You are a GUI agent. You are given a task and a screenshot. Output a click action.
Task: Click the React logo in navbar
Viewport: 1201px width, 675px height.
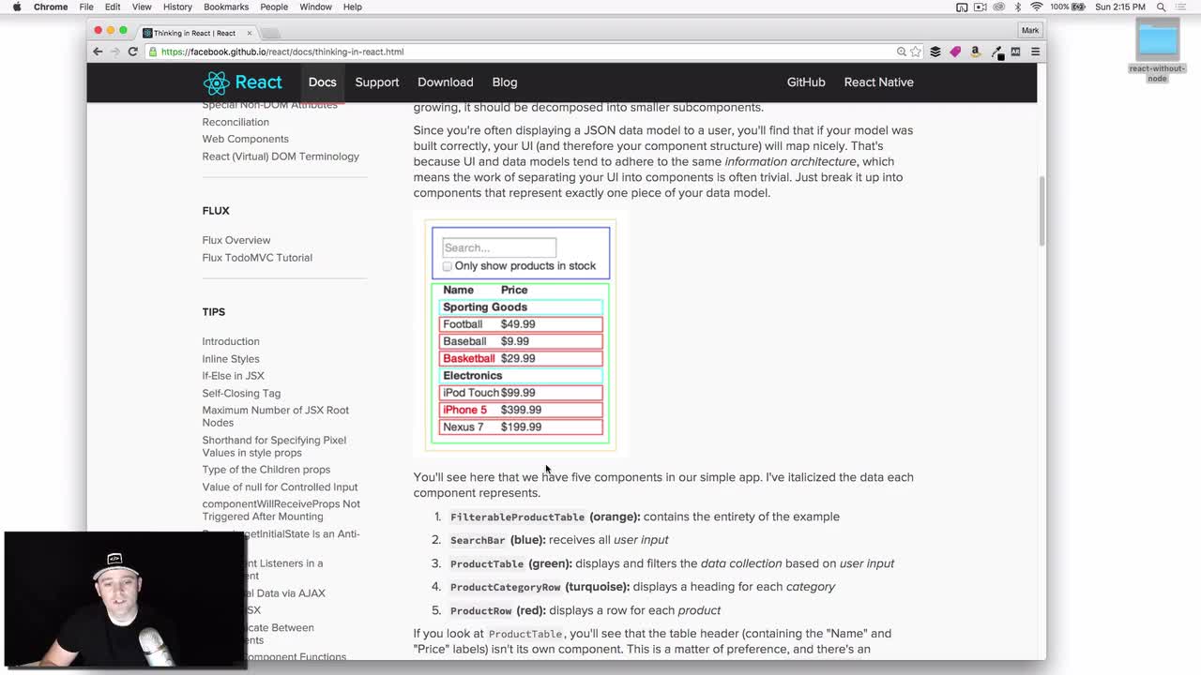click(x=242, y=82)
